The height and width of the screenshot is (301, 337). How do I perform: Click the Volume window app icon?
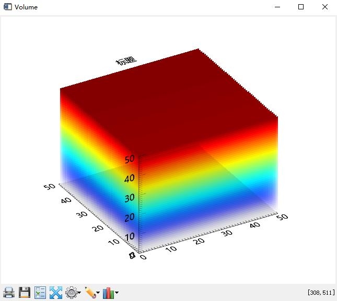pos(7,7)
